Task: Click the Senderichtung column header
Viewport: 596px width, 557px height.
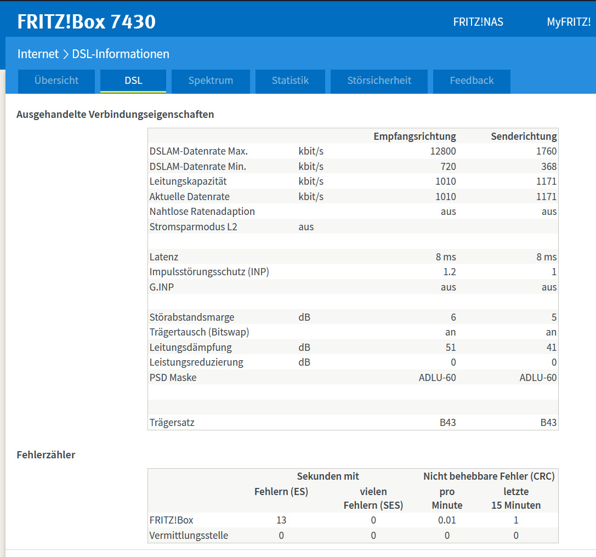Action: [x=524, y=137]
